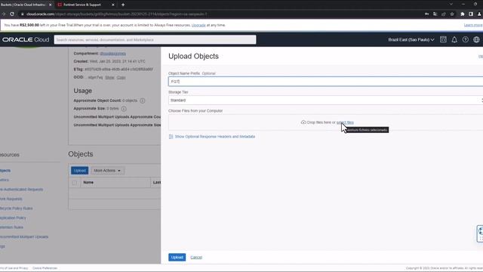The width and height of the screenshot is (483, 272).
Task: Click the Learn more link in banner
Action: [x=473, y=25]
